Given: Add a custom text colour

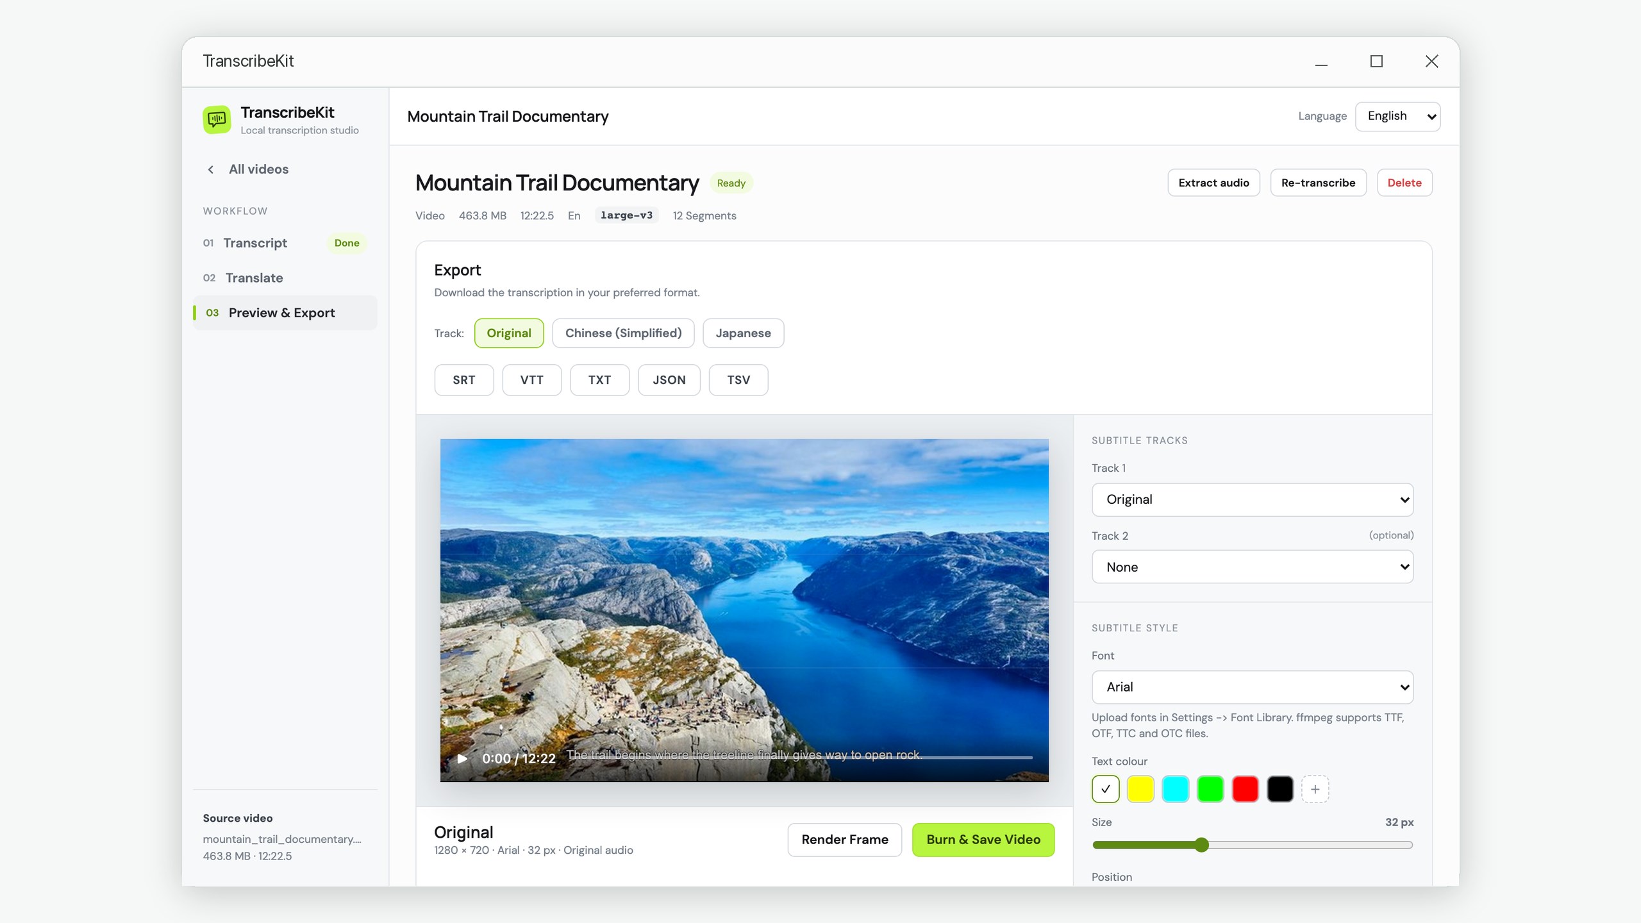Looking at the screenshot, I should tap(1315, 789).
